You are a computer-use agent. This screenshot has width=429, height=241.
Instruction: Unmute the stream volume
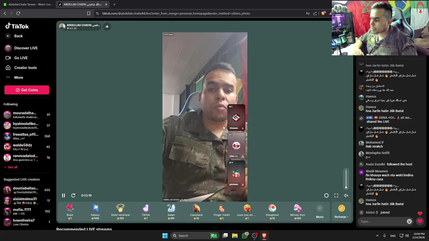[346, 195]
